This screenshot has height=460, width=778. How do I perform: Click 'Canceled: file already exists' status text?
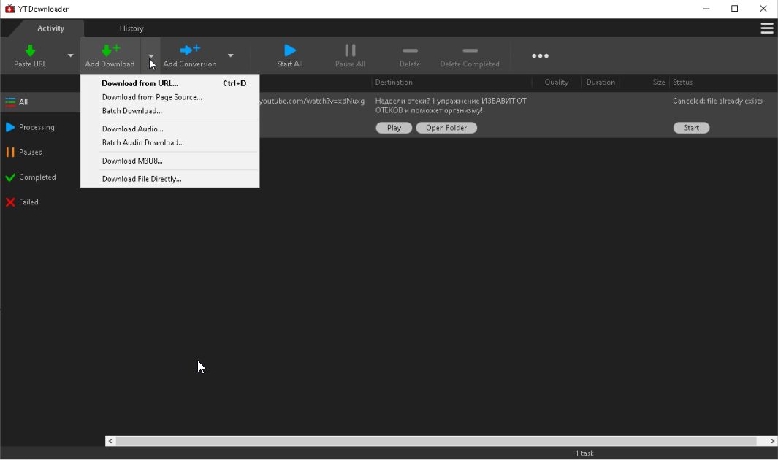pyautogui.click(x=718, y=101)
